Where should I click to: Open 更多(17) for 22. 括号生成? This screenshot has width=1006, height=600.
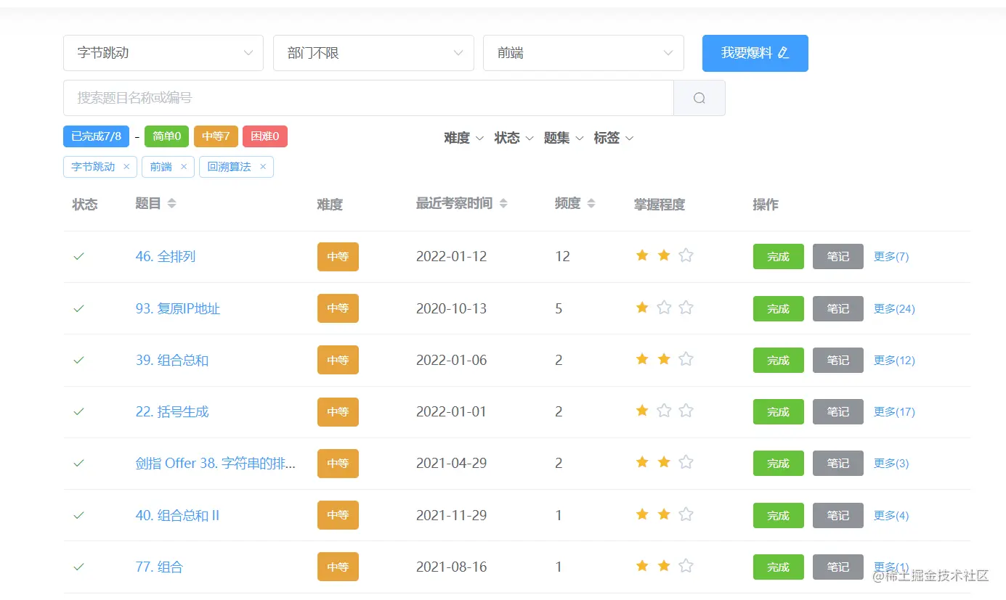point(894,411)
